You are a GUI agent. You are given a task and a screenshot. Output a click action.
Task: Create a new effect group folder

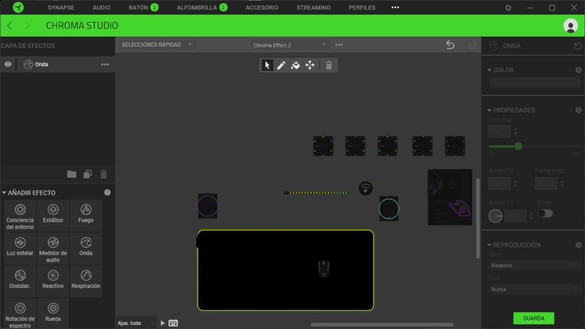pos(71,174)
